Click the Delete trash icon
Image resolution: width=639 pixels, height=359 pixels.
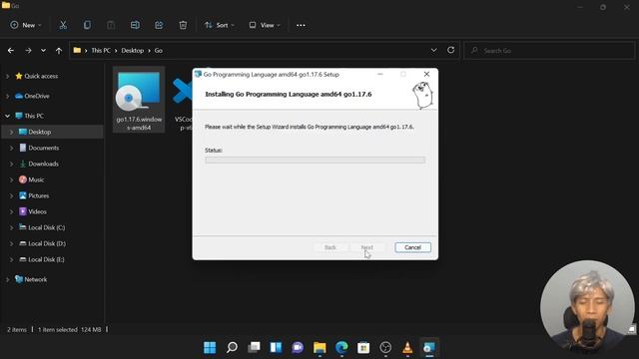point(183,25)
